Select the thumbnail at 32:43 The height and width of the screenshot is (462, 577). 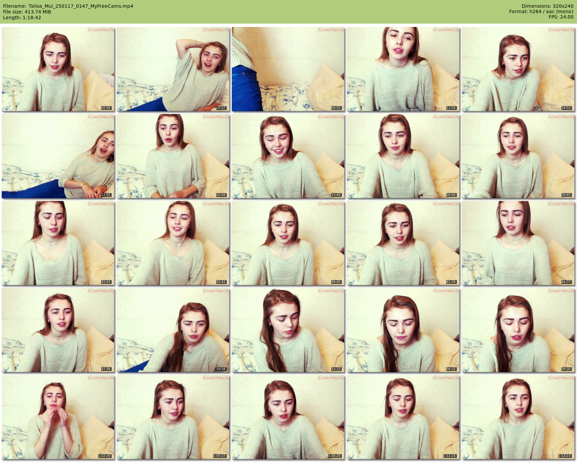click(58, 243)
